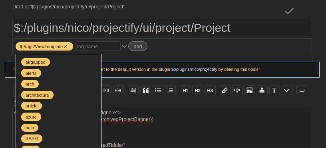The height and width of the screenshot is (148, 326).
Task: Toggle the tag list dropdown chevron
Action: 124,47
